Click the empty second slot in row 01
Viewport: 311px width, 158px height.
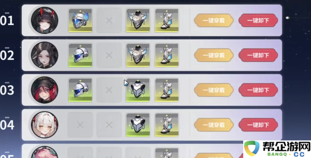tap(109, 20)
